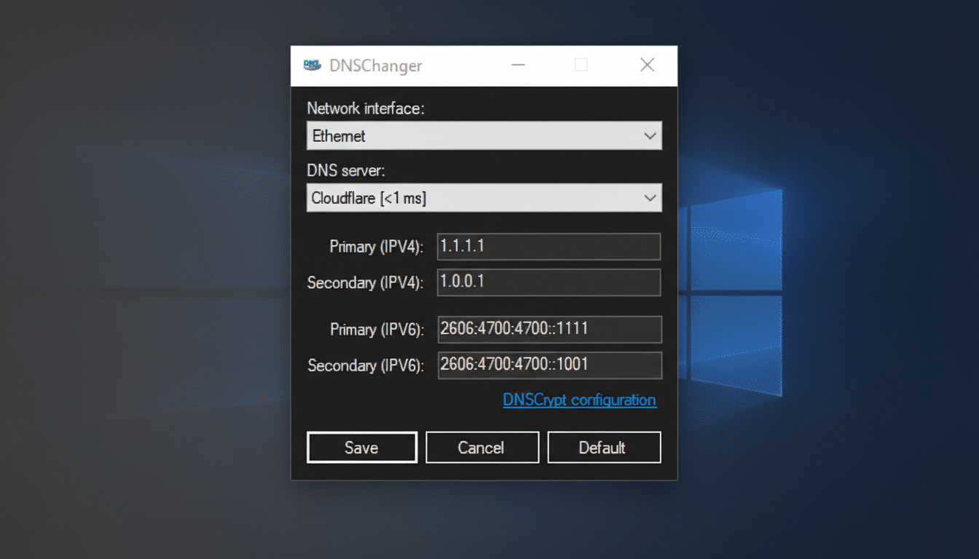Click the 1.1.1.1 address text
Viewport: 979px width, 559px height.
(455, 246)
